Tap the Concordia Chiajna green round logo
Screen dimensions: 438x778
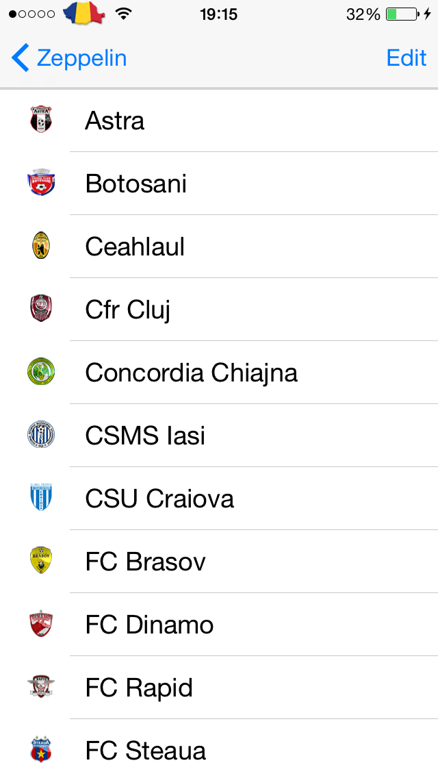pyautogui.click(x=40, y=372)
